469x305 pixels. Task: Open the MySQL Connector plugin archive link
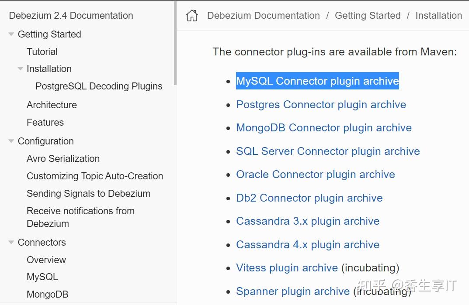tap(317, 81)
